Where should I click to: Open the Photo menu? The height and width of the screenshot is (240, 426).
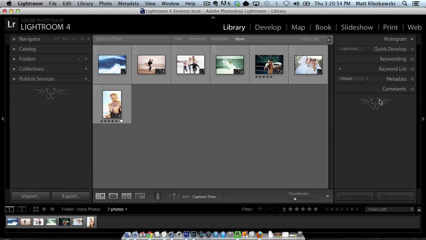click(x=105, y=4)
